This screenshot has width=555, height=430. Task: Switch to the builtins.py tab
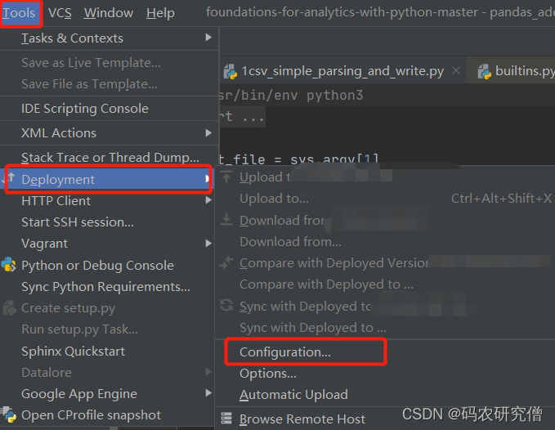click(x=525, y=71)
